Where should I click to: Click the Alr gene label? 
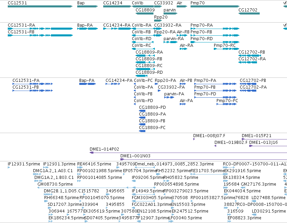click(179, 3)
